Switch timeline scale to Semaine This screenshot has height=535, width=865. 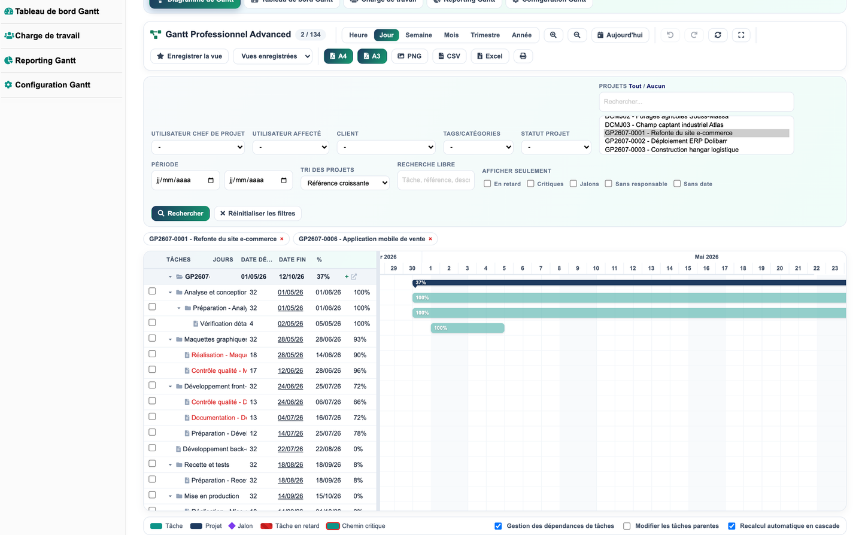pyautogui.click(x=418, y=35)
